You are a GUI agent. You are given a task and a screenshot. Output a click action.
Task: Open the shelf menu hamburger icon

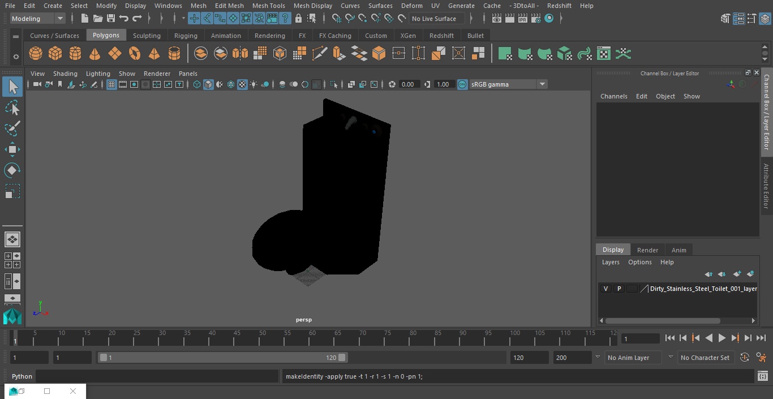(16, 36)
